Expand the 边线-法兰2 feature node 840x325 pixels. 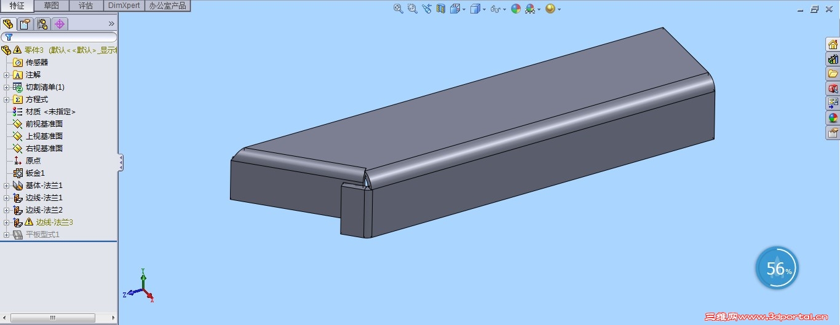pyautogui.click(x=7, y=210)
